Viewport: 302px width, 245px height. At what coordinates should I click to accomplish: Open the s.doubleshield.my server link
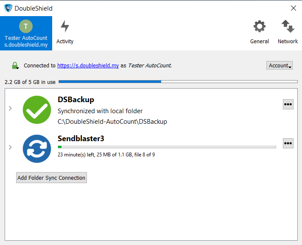(x=88, y=66)
